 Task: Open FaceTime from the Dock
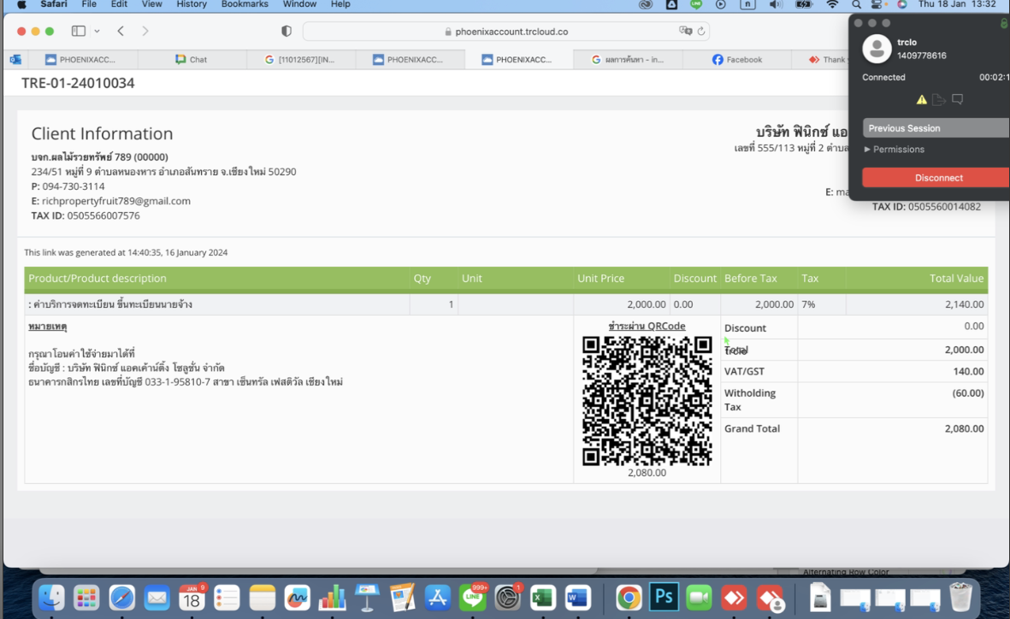(699, 598)
